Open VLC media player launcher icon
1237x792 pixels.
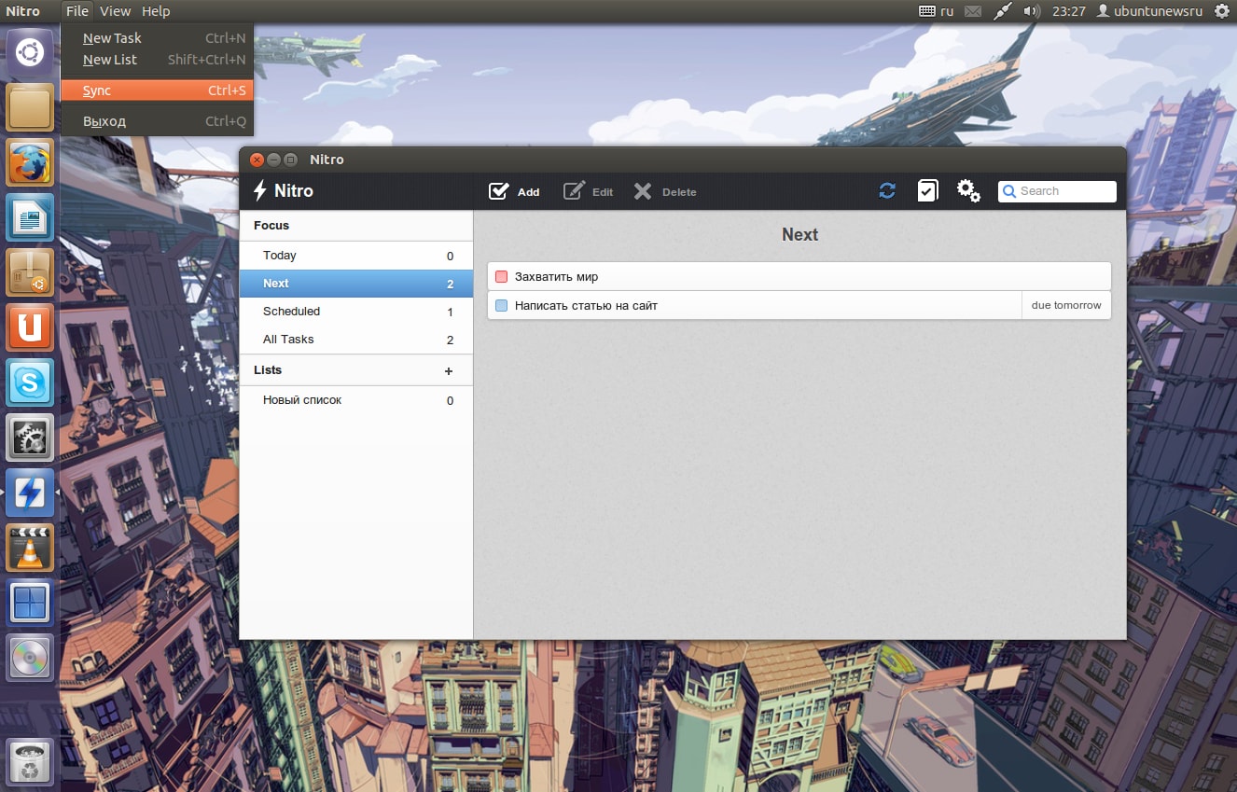coord(30,549)
